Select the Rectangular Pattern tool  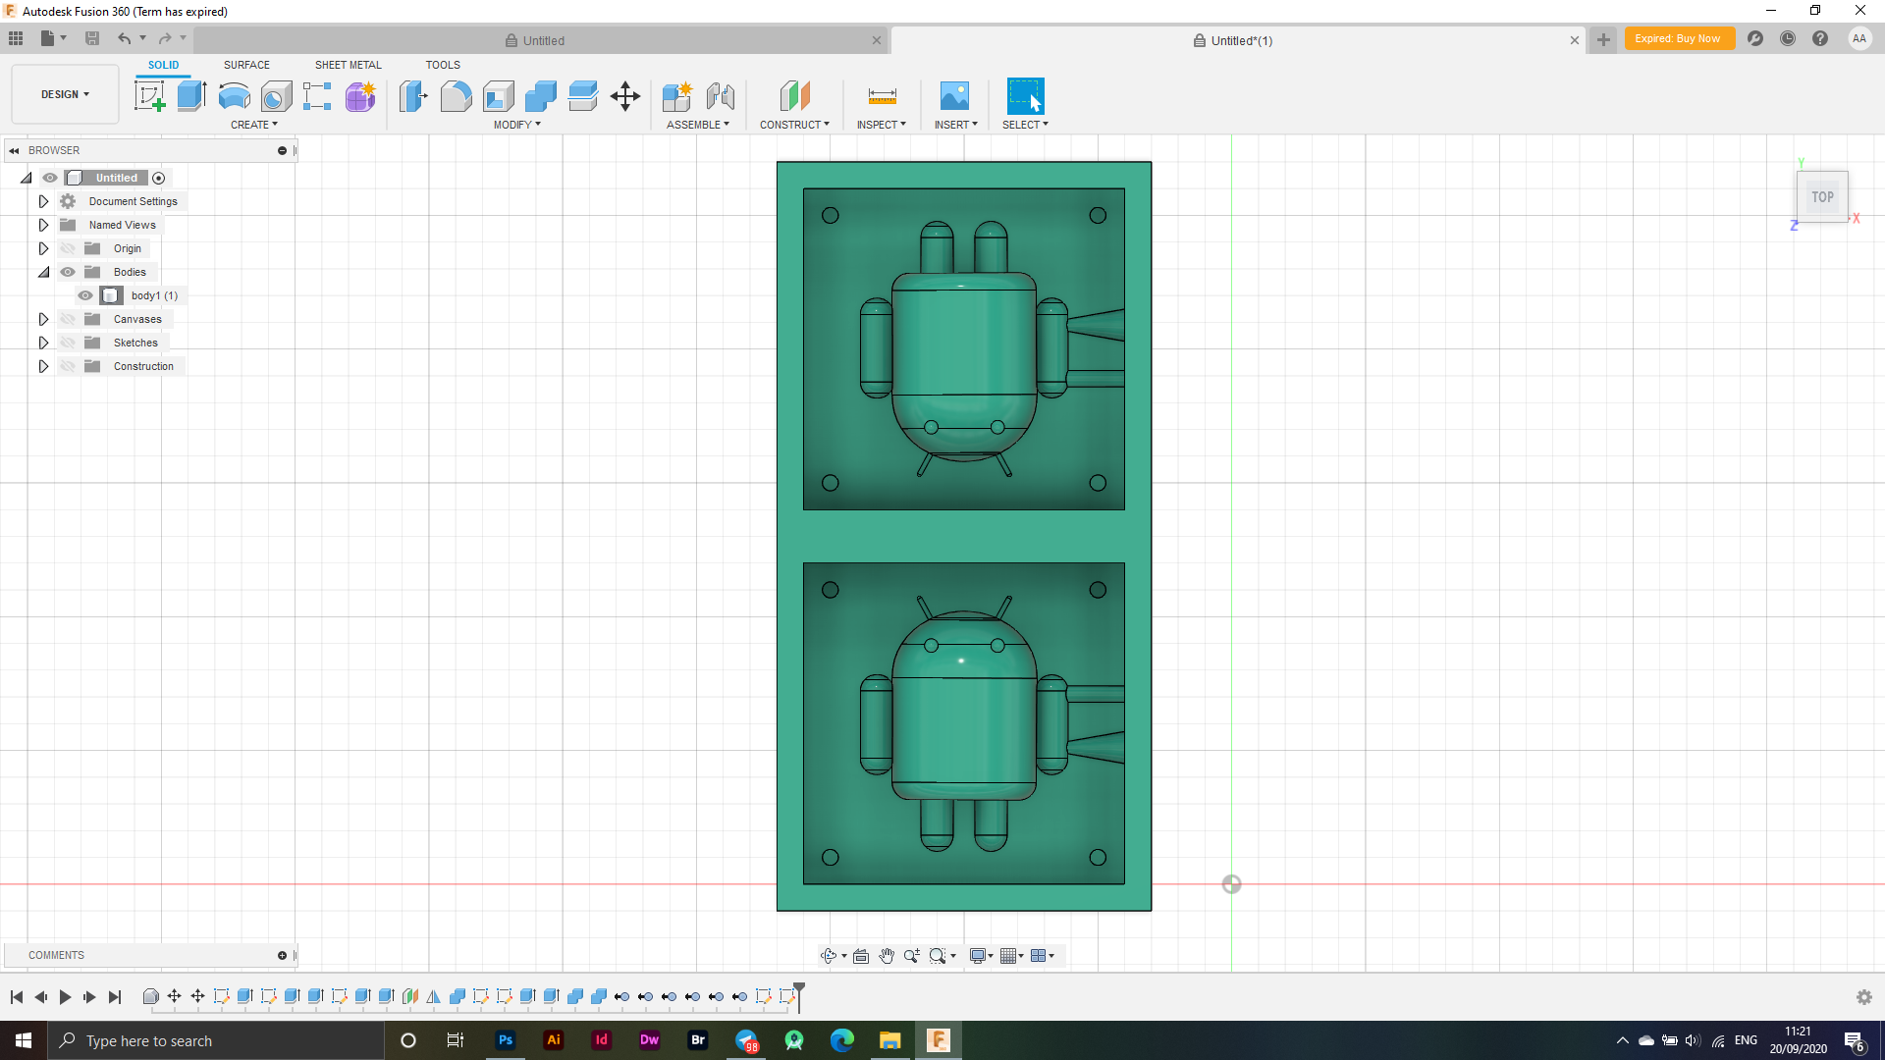(317, 96)
